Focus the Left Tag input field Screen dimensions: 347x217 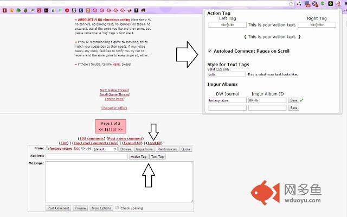[227, 25]
